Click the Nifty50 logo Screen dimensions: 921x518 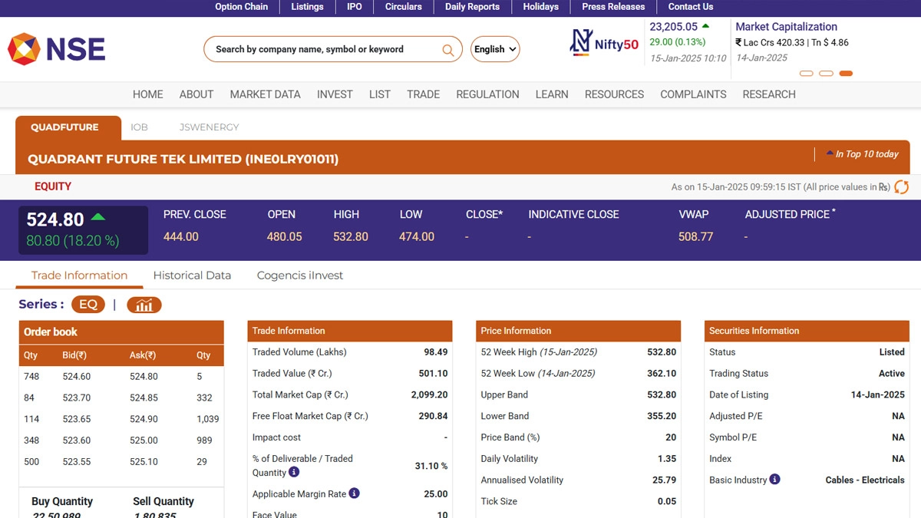tap(604, 43)
